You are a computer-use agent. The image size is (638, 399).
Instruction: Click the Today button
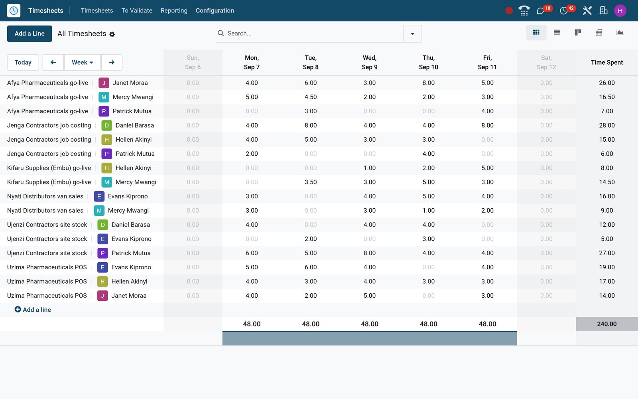click(x=23, y=62)
